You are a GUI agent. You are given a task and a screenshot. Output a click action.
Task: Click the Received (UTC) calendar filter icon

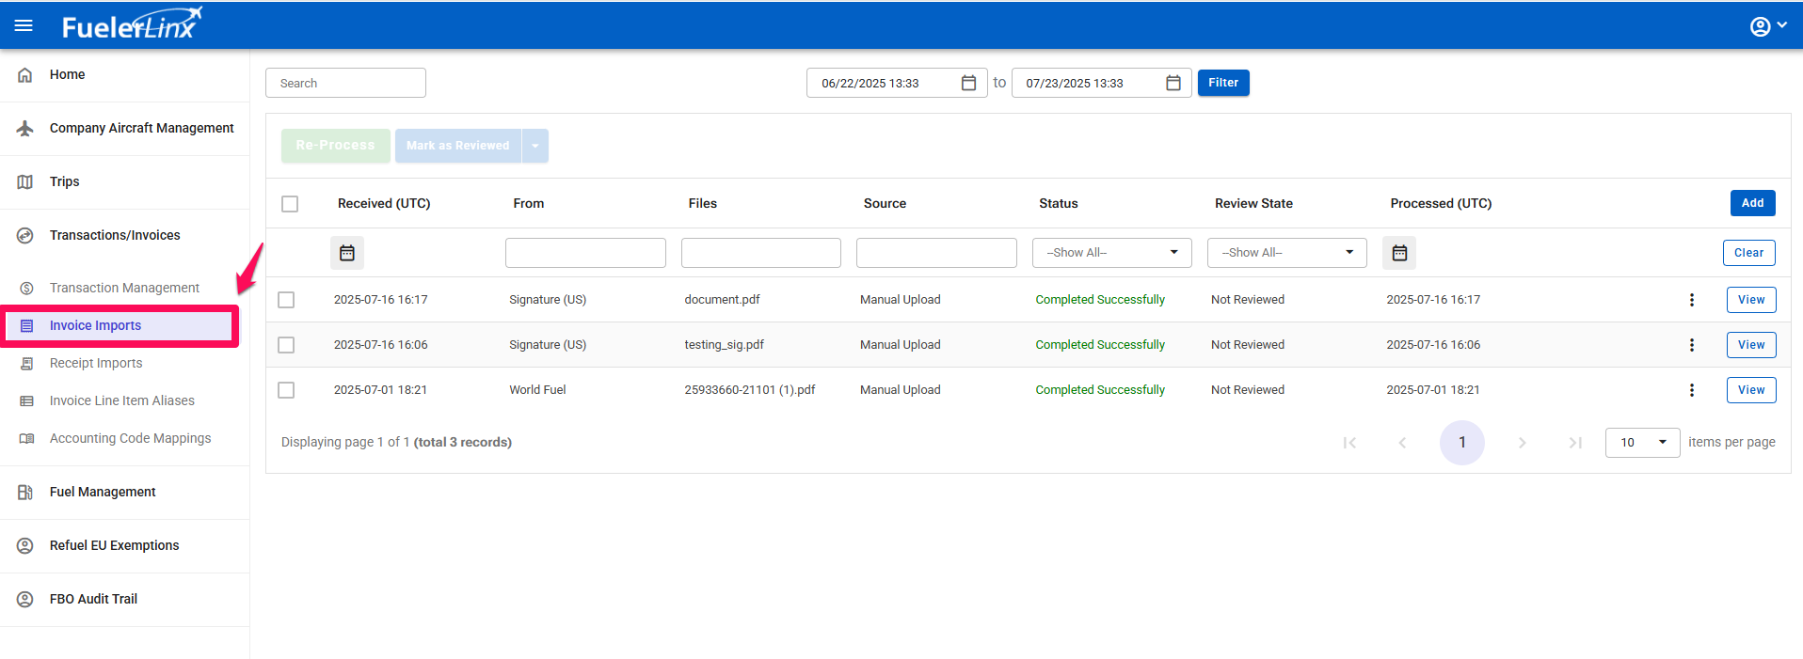pyautogui.click(x=347, y=253)
